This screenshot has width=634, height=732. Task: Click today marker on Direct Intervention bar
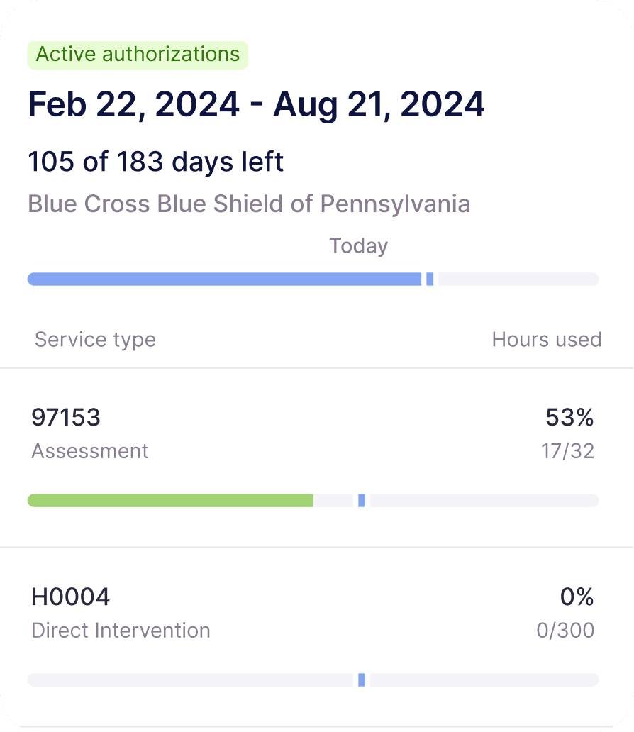[362, 680]
